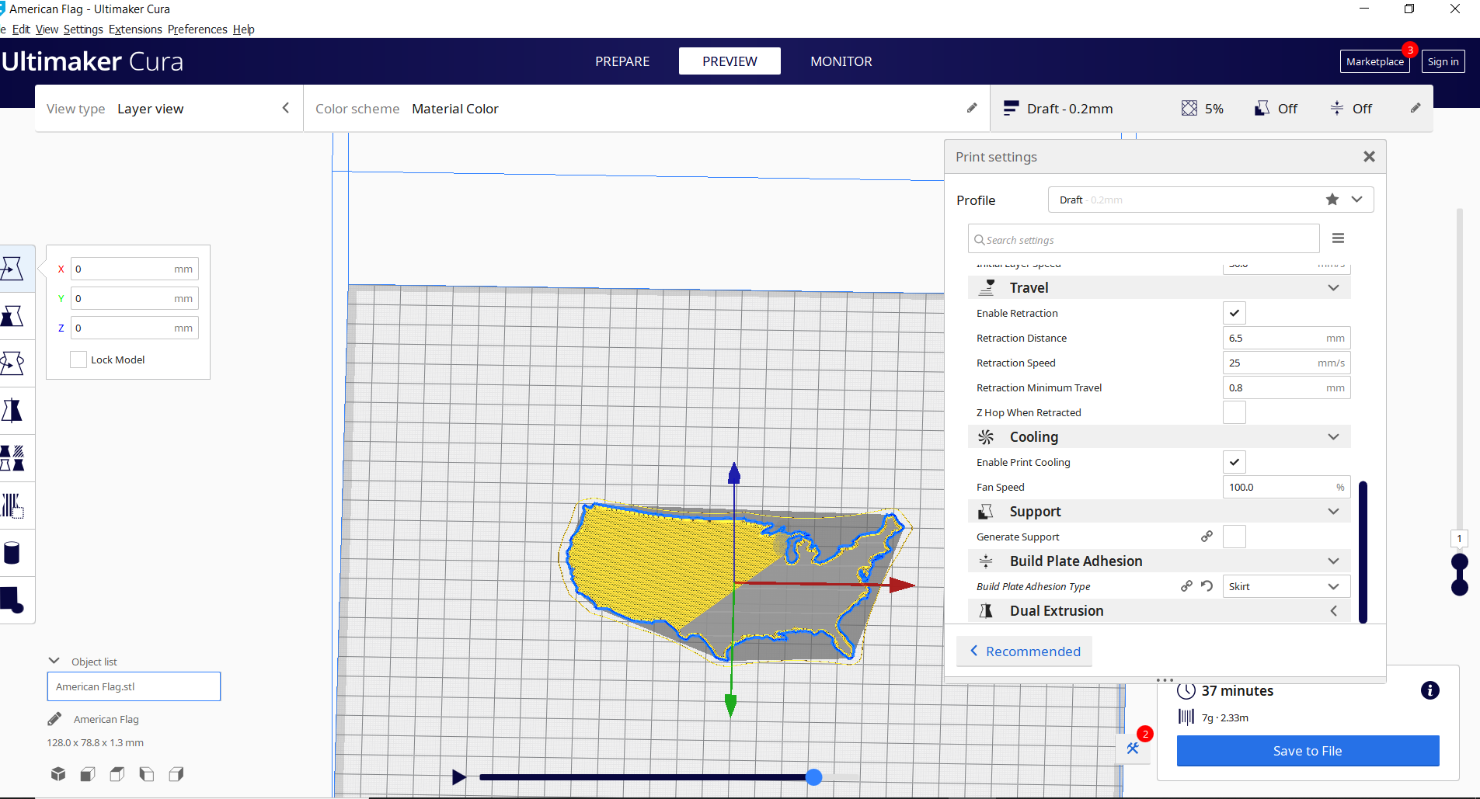Switch to the PREPARE stage
Image resolution: width=1480 pixels, height=799 pixels.
622,61
